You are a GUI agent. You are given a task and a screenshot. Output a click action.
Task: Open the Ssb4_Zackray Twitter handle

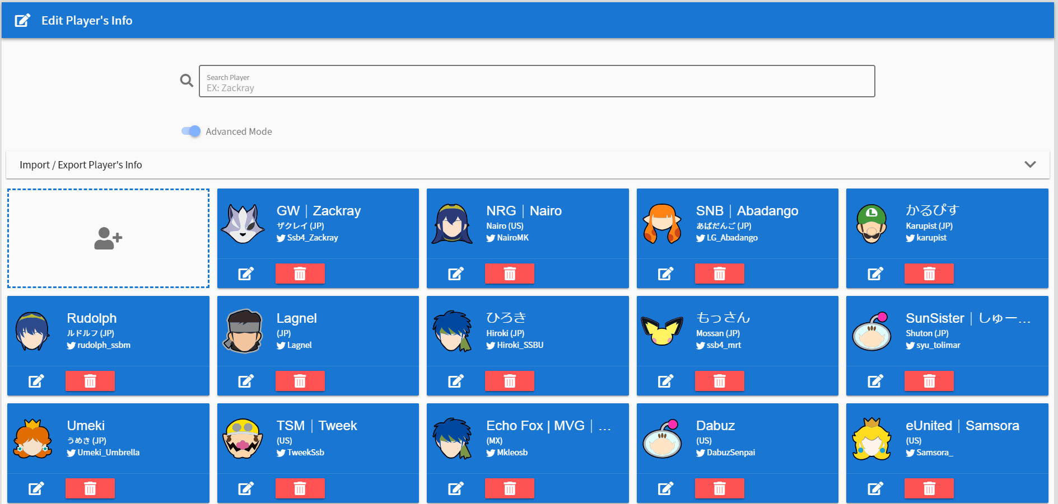(x=307, y=238)
